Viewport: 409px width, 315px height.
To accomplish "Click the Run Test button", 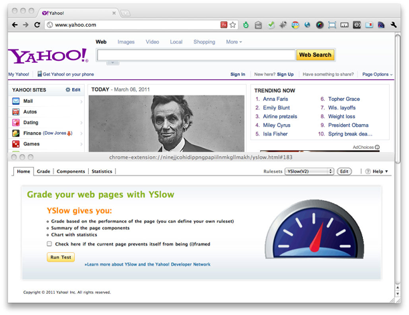I will pos(61,257).
